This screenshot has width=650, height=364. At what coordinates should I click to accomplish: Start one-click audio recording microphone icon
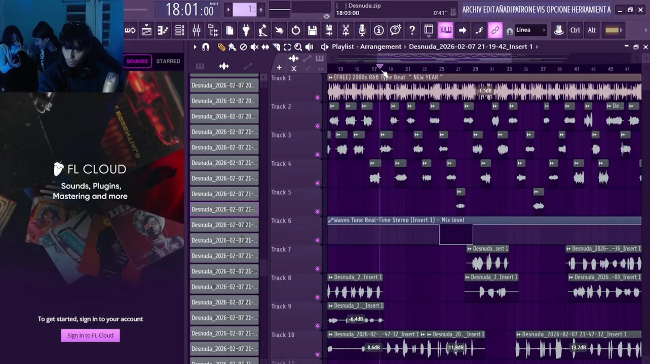362,30
